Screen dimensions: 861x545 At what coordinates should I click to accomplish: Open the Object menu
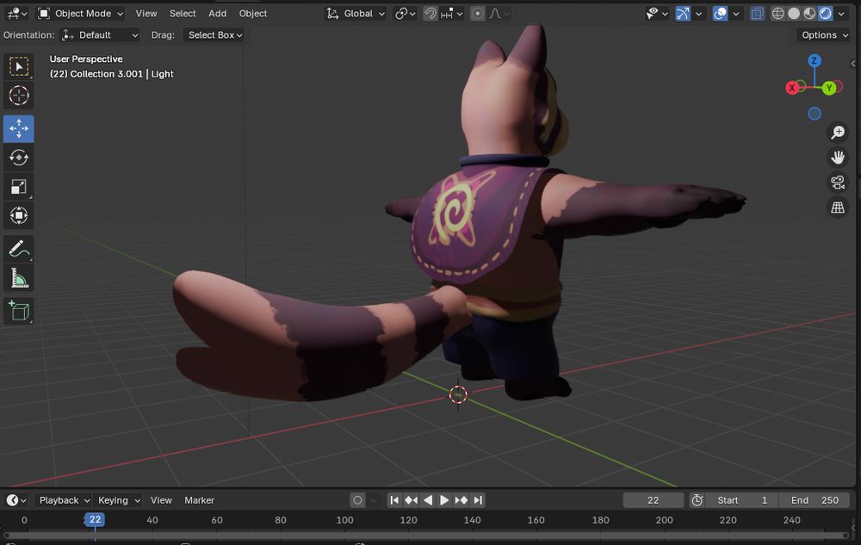[x=253, y=14]
